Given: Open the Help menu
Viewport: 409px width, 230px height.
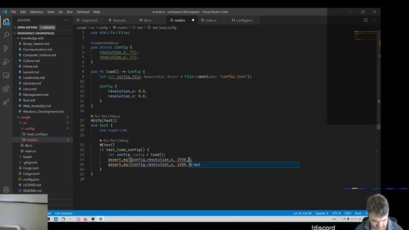Looking at the screenshot, I should tap(96, 11).
